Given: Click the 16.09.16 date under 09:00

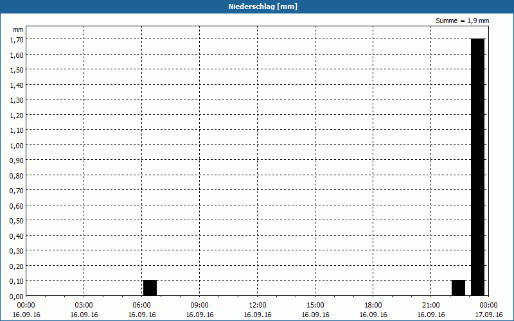Looking at the screenshot, I should coord(200,315).
